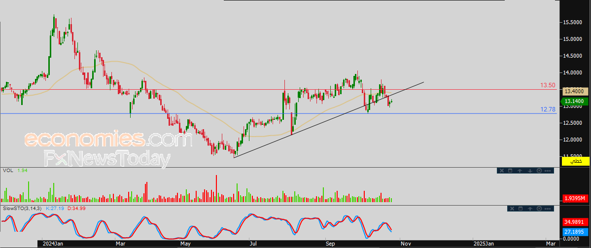591x248 pixels.
Task: Click the 12.5000 price axis label
Action: click(574, 123)
